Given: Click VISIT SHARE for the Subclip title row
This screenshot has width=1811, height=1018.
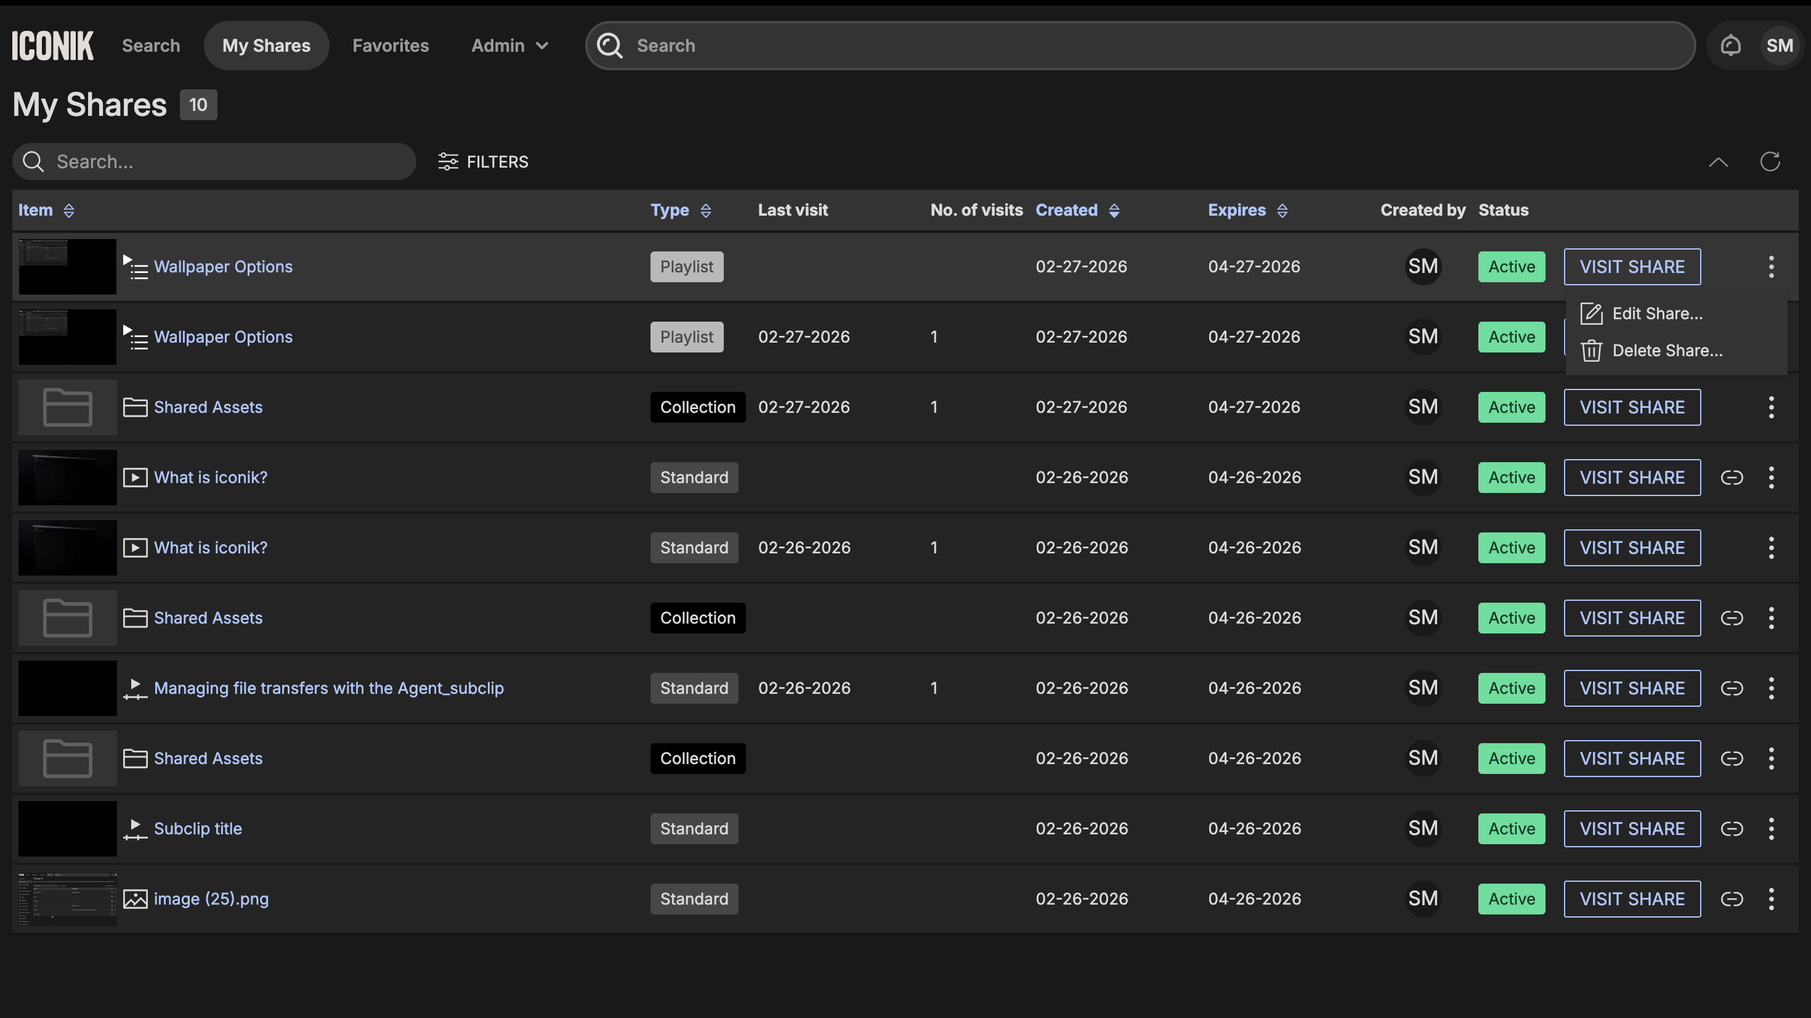Looking at the screenshot, I should click(1632, 828).
